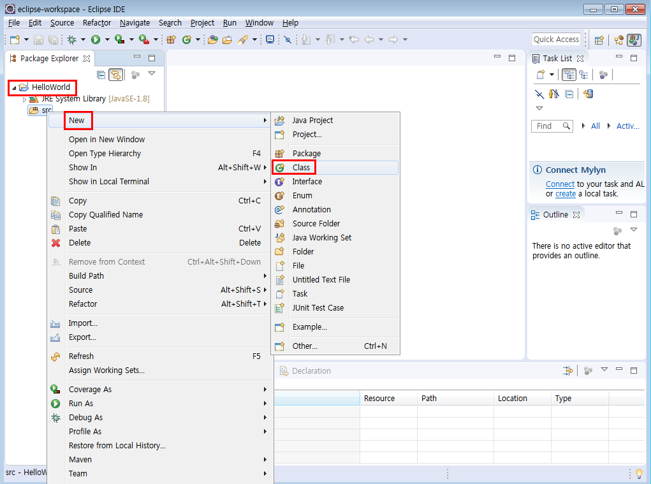Select Refresh in the context menu
651x484 pixels.
click(x=159, y=356)
